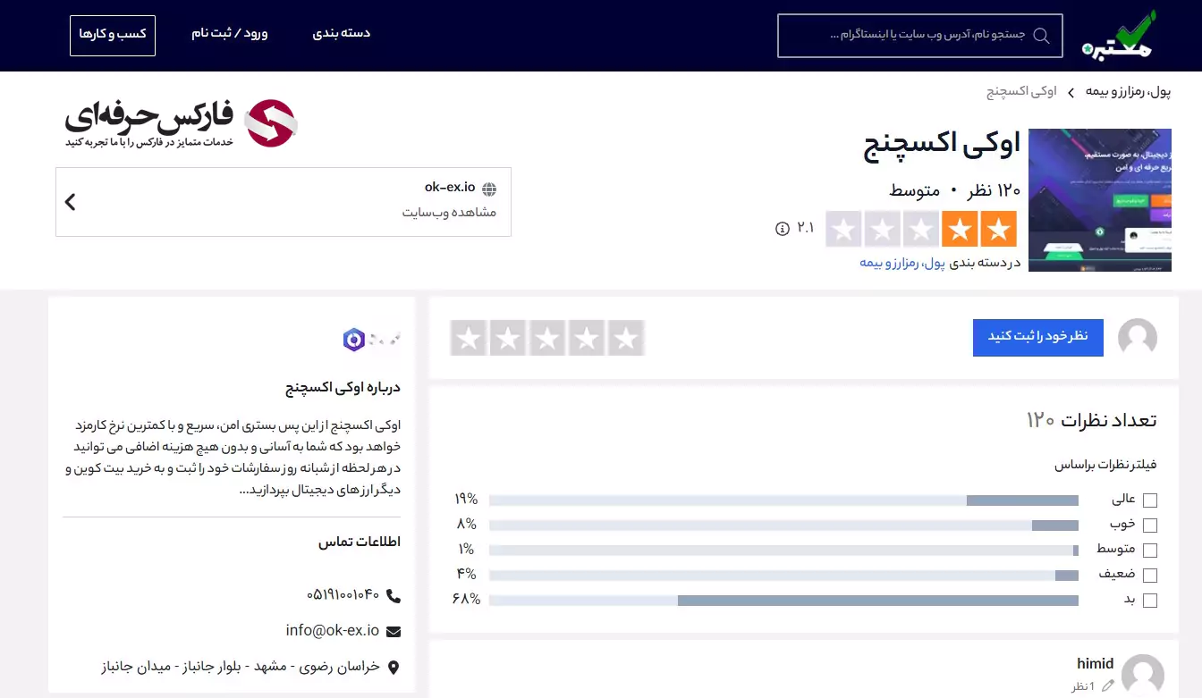
Task: Click the OK Exchange site thumbnail
Action: tap(1100, 200)
